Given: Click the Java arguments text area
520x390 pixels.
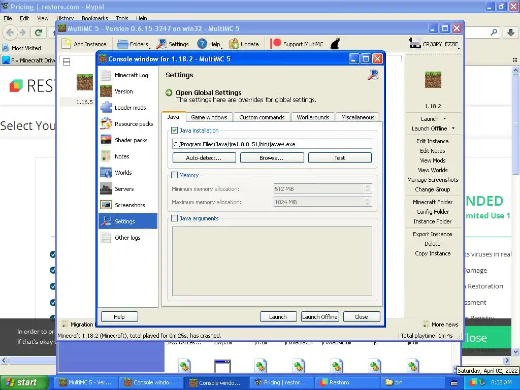Looking at the screenshot, I should pyautogui.click(x=272, y=261).
